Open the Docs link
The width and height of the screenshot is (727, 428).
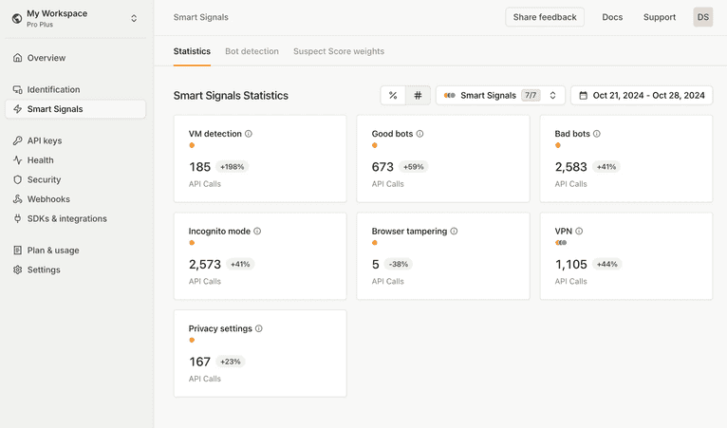point(612,17)
